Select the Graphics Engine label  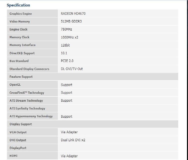click(x=21, y=14)
